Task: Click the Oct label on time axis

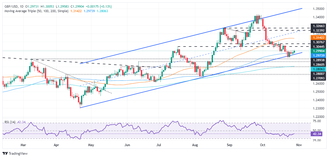Action: [x=262, y=145]
